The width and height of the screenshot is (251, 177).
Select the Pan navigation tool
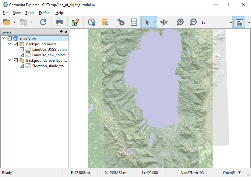click(x=164, y=22)
